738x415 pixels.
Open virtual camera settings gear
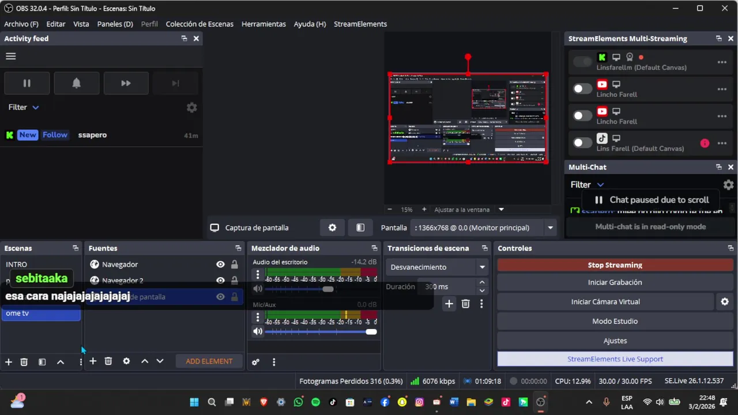tap(725, 302)
